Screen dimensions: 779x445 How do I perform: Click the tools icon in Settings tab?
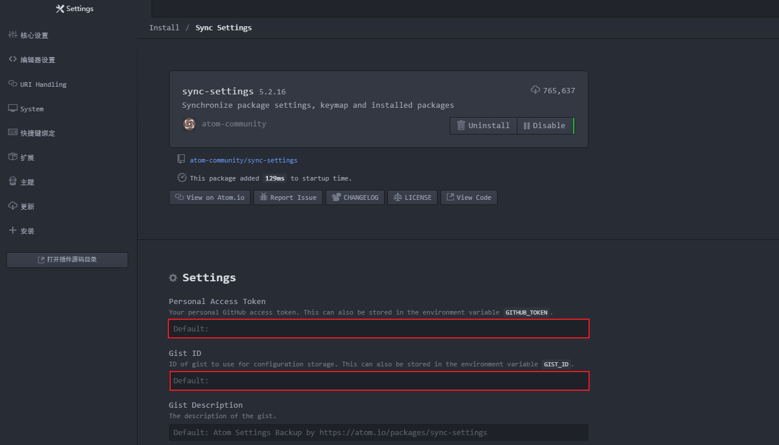pos(60,9)
